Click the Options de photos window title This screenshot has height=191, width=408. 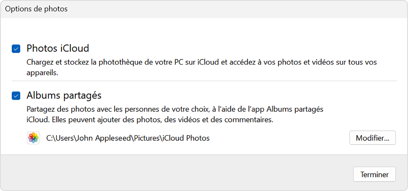click(36, 9)
